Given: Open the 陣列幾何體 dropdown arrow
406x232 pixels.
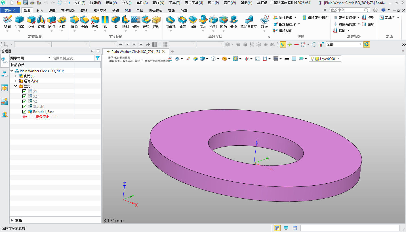Looking at the screenshot, I should (x=359, y=18).
